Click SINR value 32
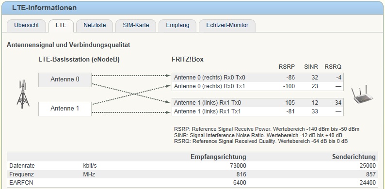The width and height of the screenshot is (385, 189). [315, 78]
